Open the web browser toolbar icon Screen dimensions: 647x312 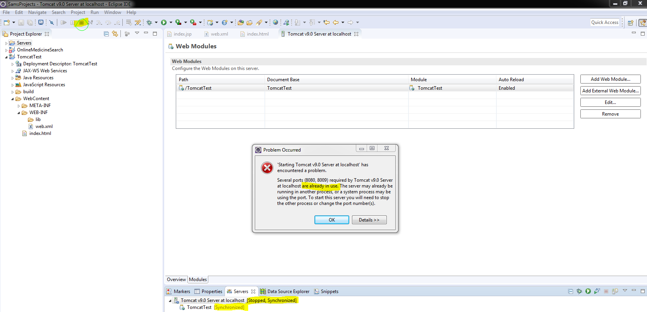pos(275,23)
